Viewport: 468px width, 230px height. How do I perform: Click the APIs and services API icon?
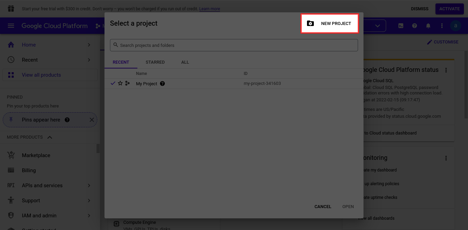11,186
